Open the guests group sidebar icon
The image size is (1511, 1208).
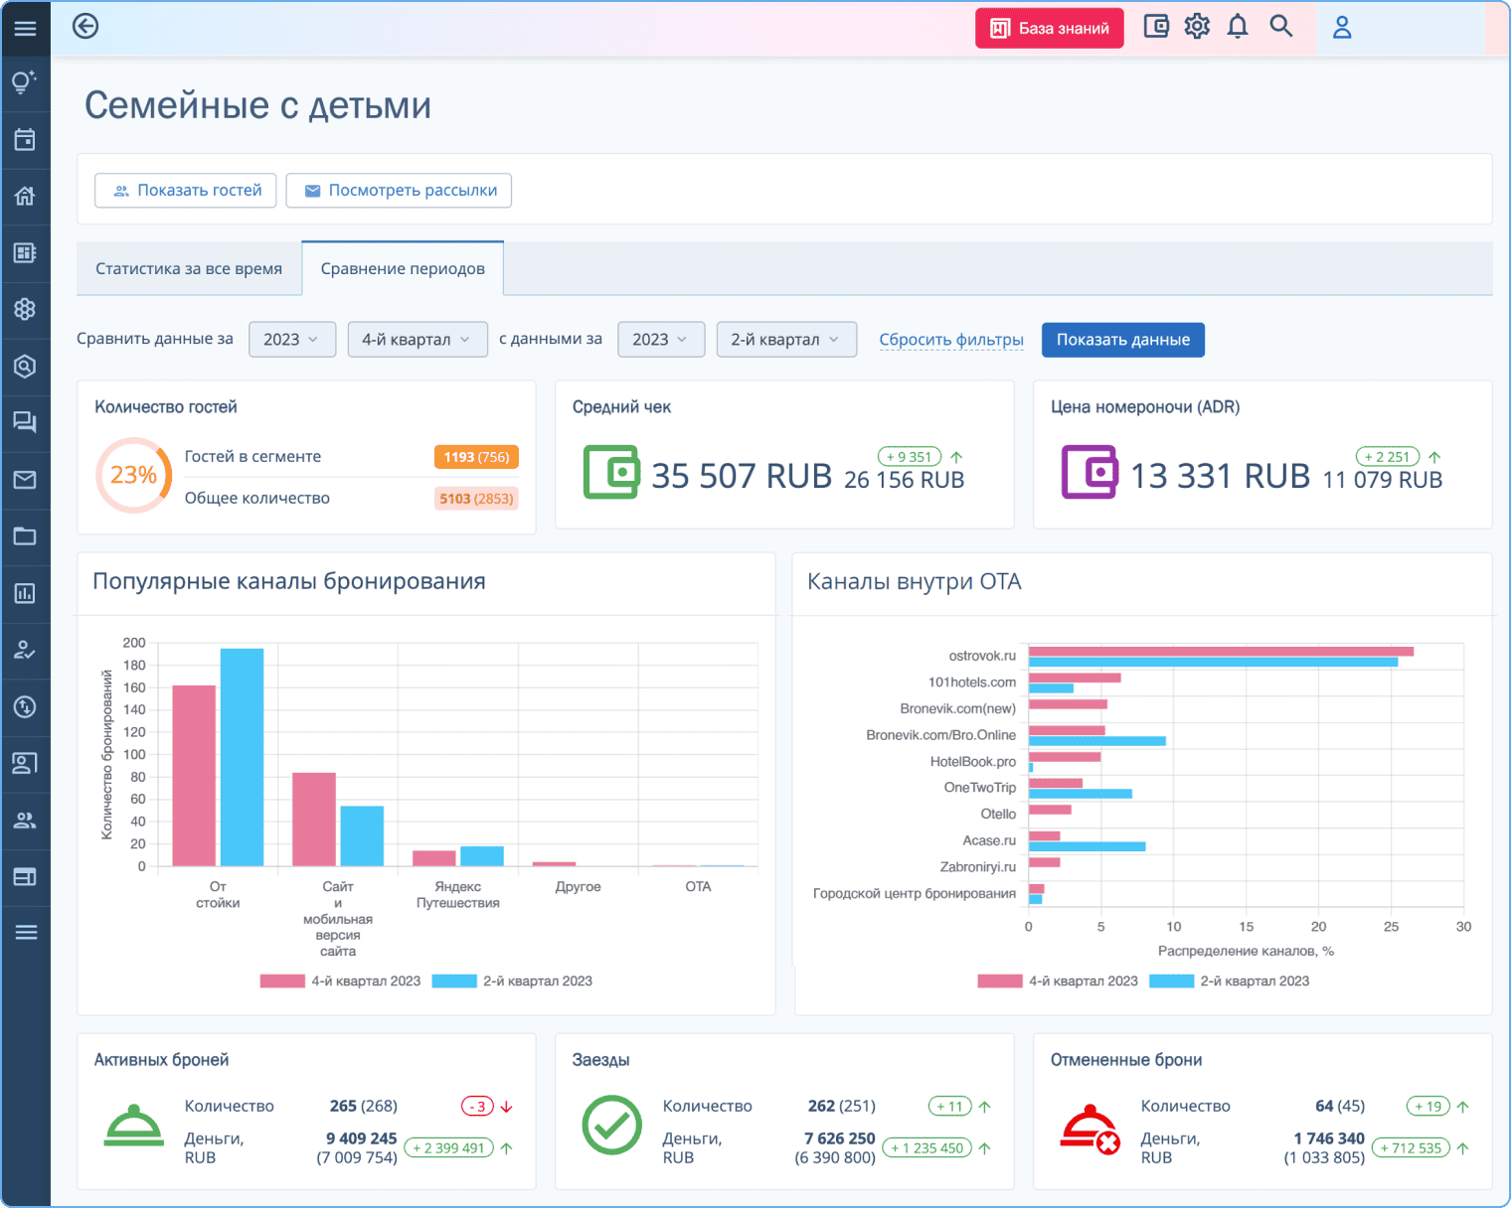(x=25, y=820)
